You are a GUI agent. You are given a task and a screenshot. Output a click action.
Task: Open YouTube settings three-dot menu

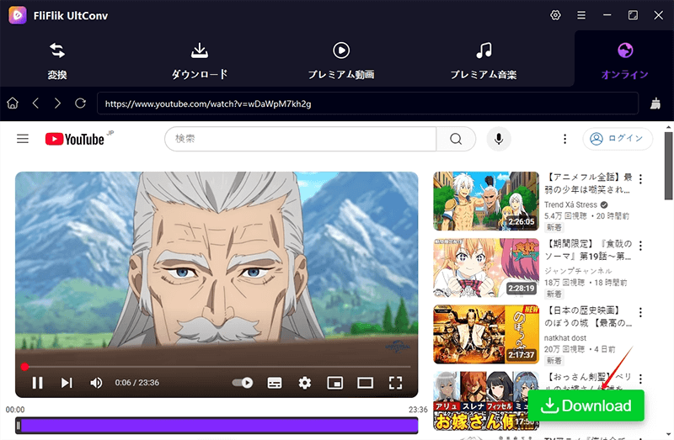pos(564,139)
